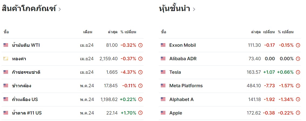Viewport: 306px width, 121px height.
Task: Open the ถั่วเหลือง US commodity link
Action: coord(25,99)
